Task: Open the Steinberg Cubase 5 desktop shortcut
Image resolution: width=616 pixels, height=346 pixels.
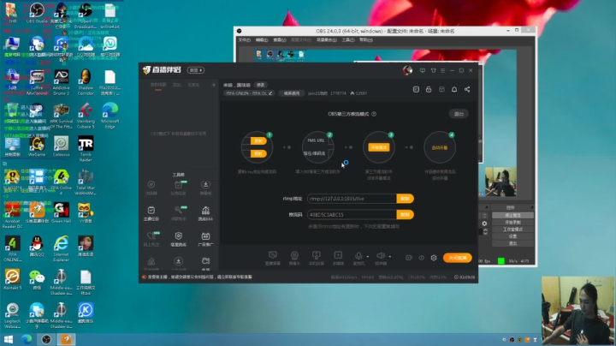Action: (x=86, y=116)
